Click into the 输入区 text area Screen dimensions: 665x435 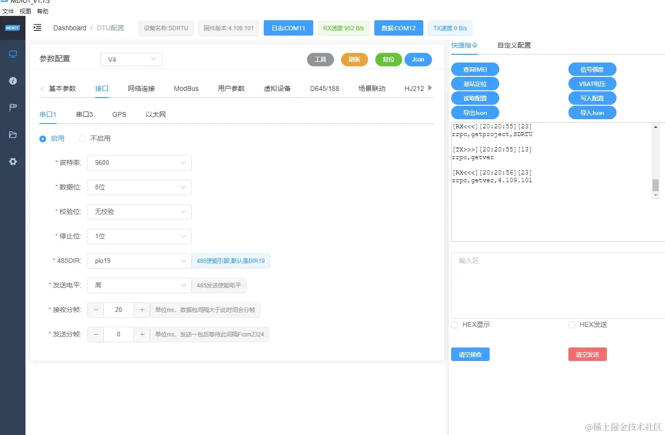(x=558, y=286)
